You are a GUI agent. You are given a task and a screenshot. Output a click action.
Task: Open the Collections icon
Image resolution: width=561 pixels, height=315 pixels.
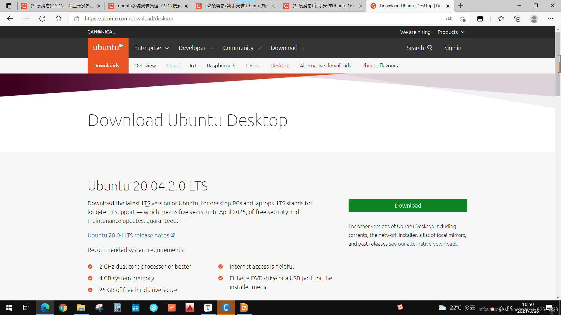[x=517, y=19]
